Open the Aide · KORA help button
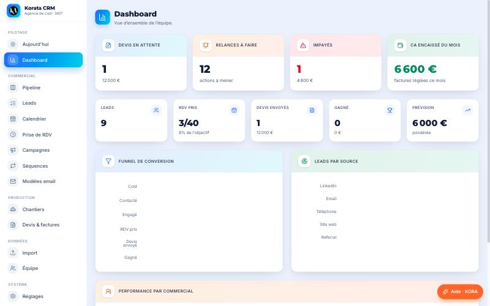The height and width of the screenshot is (306, 490). (x=460, y=292)
